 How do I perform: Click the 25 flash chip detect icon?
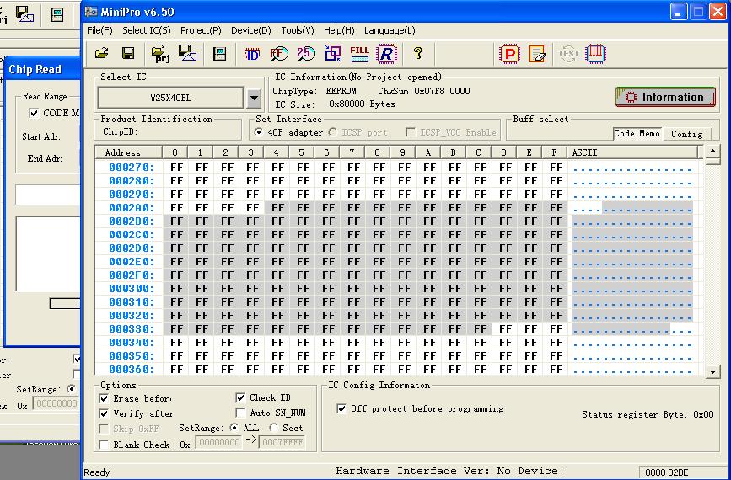(x=306, y=54)
